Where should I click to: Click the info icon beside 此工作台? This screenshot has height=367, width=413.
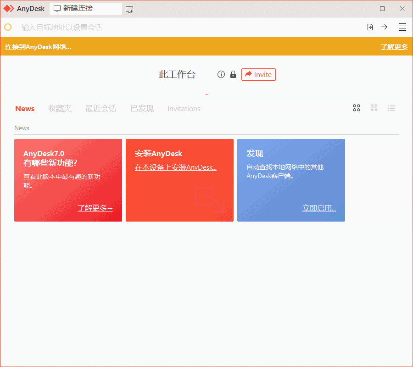pos(221,74)
